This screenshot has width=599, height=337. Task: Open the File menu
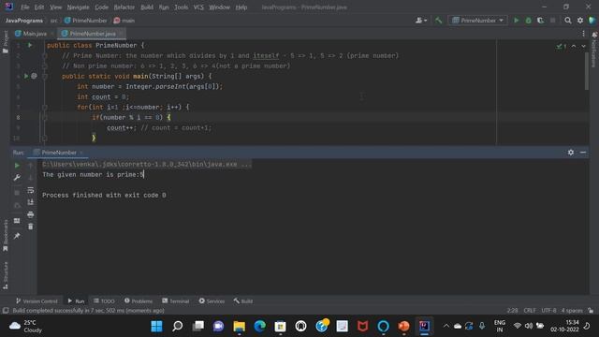pyautogui.click(x=25, y=7)
